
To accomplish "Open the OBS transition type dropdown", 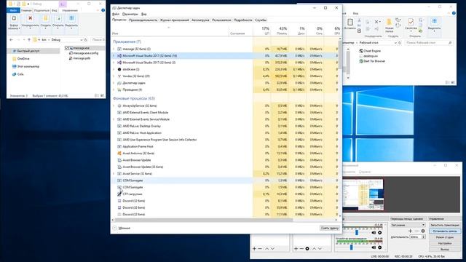I will point(408,225).
